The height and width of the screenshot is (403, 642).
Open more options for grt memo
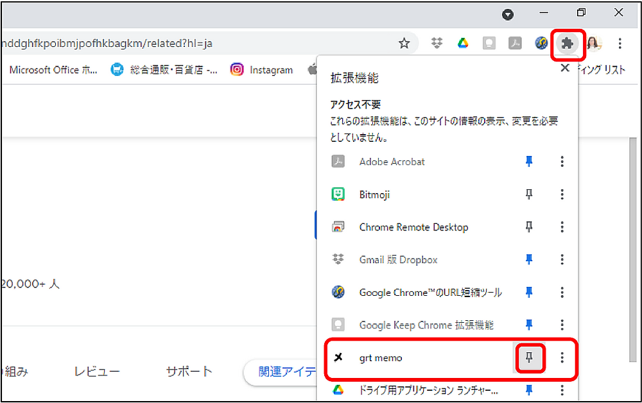pos(562,358)
